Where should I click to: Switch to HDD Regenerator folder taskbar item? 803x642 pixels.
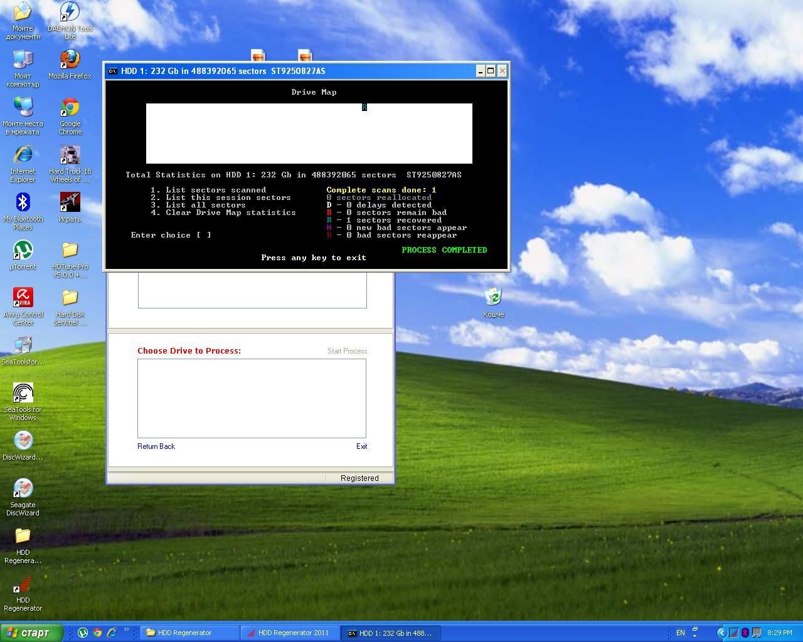(189, 633)
